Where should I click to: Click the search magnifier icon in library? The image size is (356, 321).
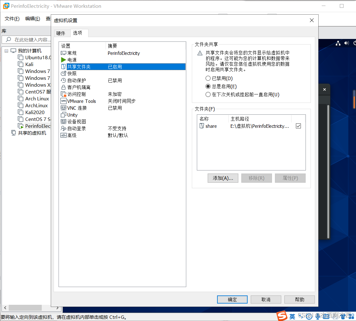coord(8,40)
